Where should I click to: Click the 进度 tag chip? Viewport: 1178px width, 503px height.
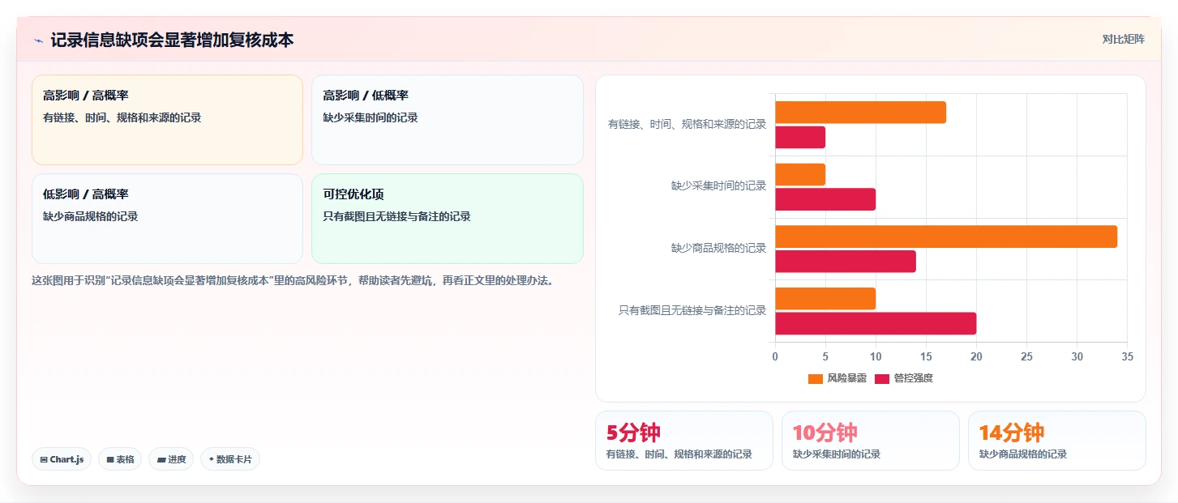(171, 459)
